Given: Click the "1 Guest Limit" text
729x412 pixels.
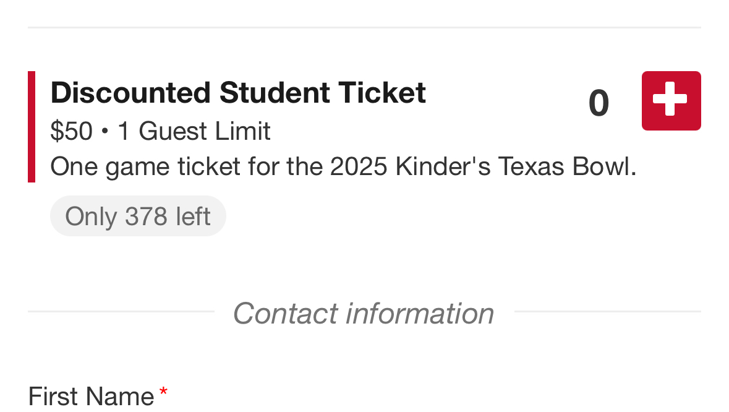Looking at the screenshot, I should tap(194, 131).
